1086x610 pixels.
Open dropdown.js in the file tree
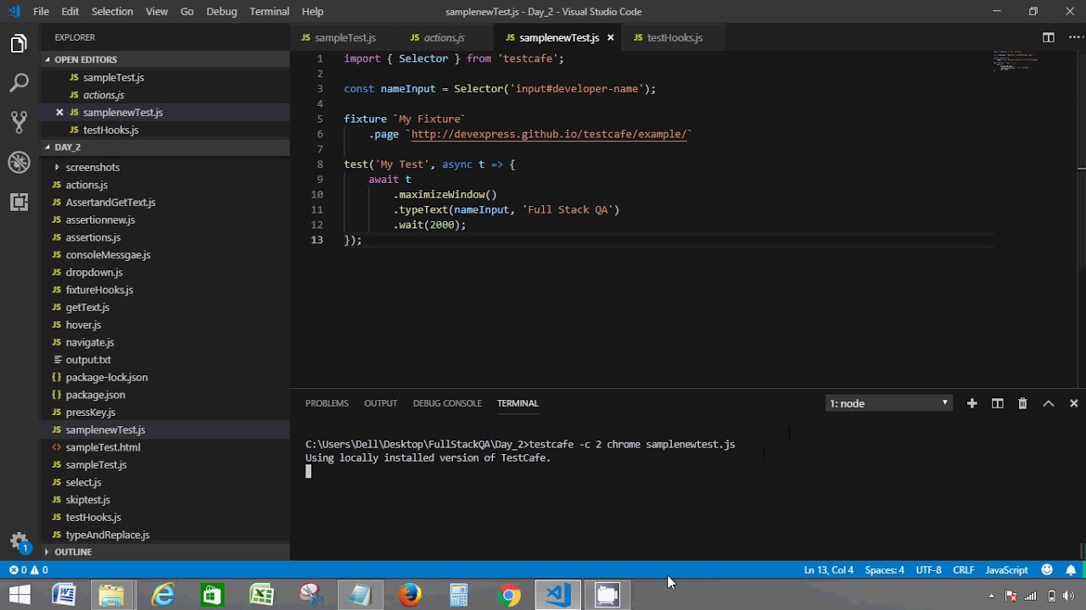pyautogui.click(x=94, y=272)
